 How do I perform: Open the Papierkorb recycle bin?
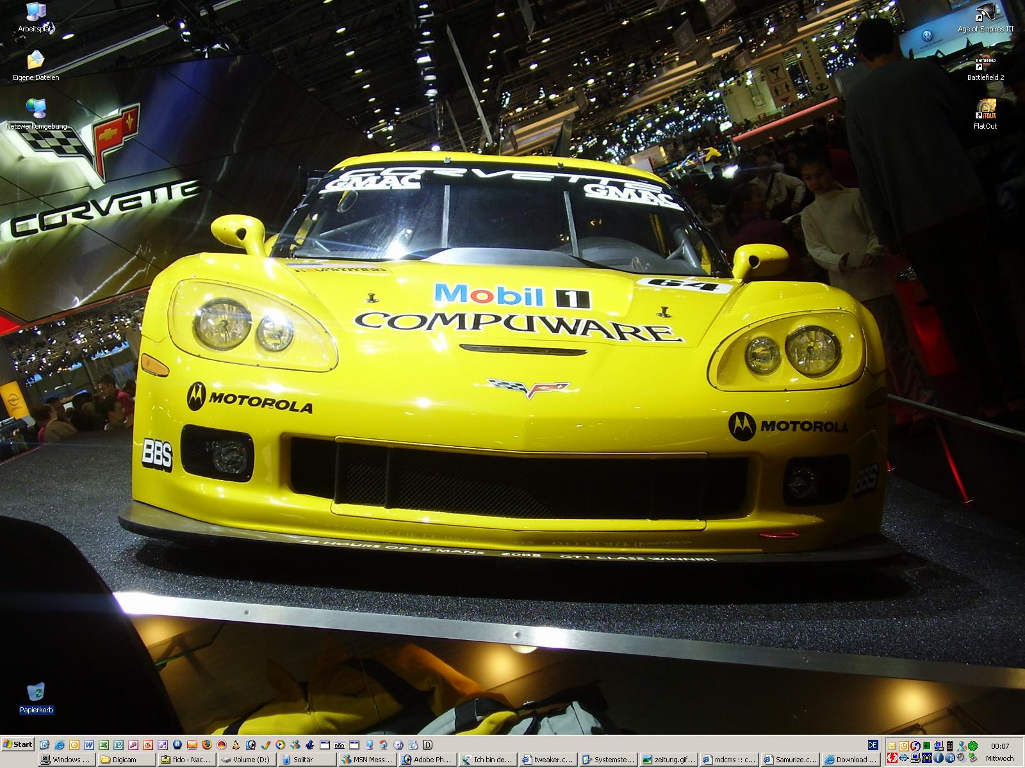click(36, 693)
